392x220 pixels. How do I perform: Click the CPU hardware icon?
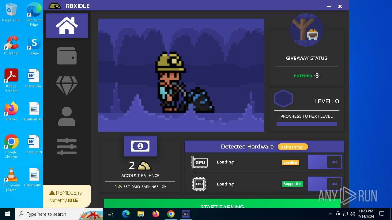199,184
